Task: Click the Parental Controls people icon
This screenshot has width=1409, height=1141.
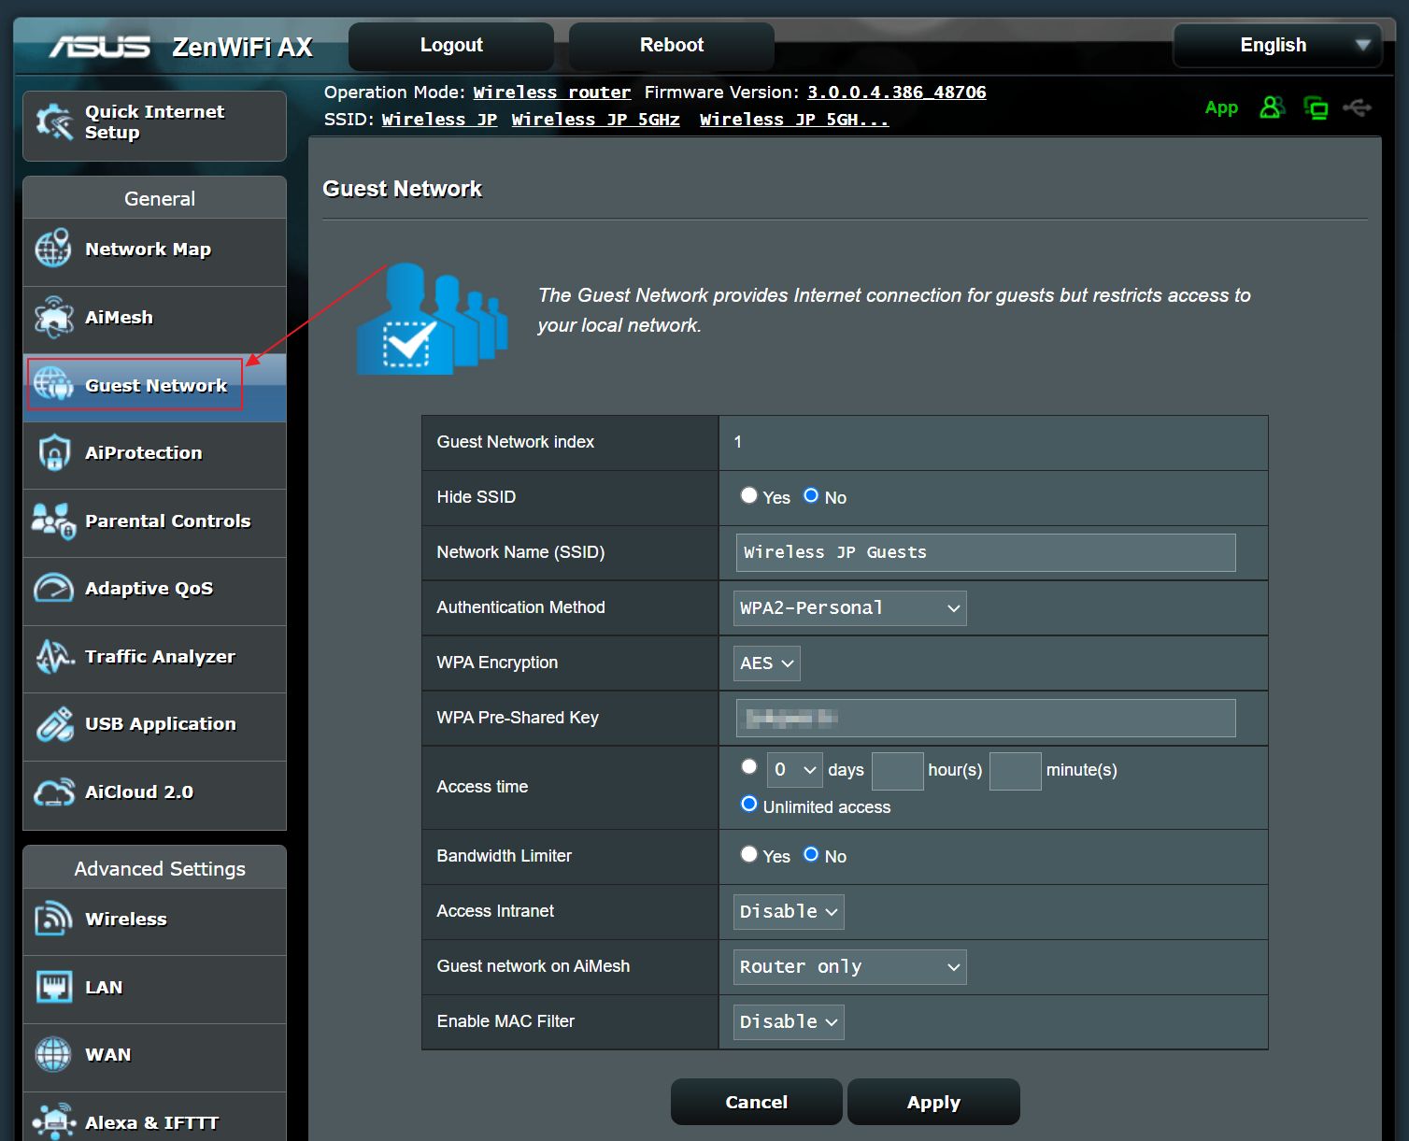Action: [53, 521]
